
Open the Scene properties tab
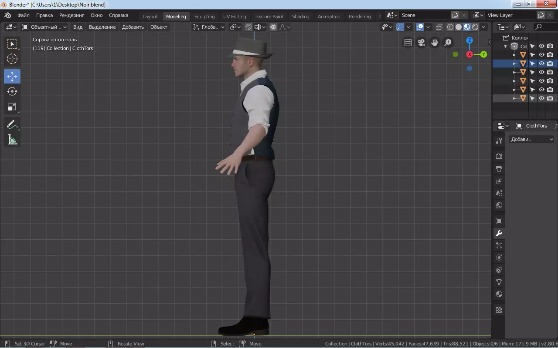click(x=499, y=193)
